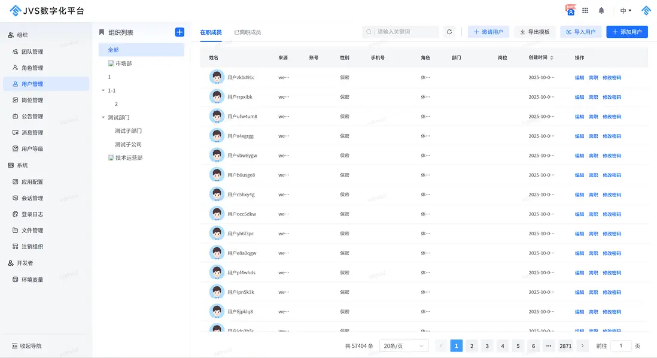657x358 pixels.
Task: Click the 公告管理 sidebar icon
Action: (x=15, y=116)
